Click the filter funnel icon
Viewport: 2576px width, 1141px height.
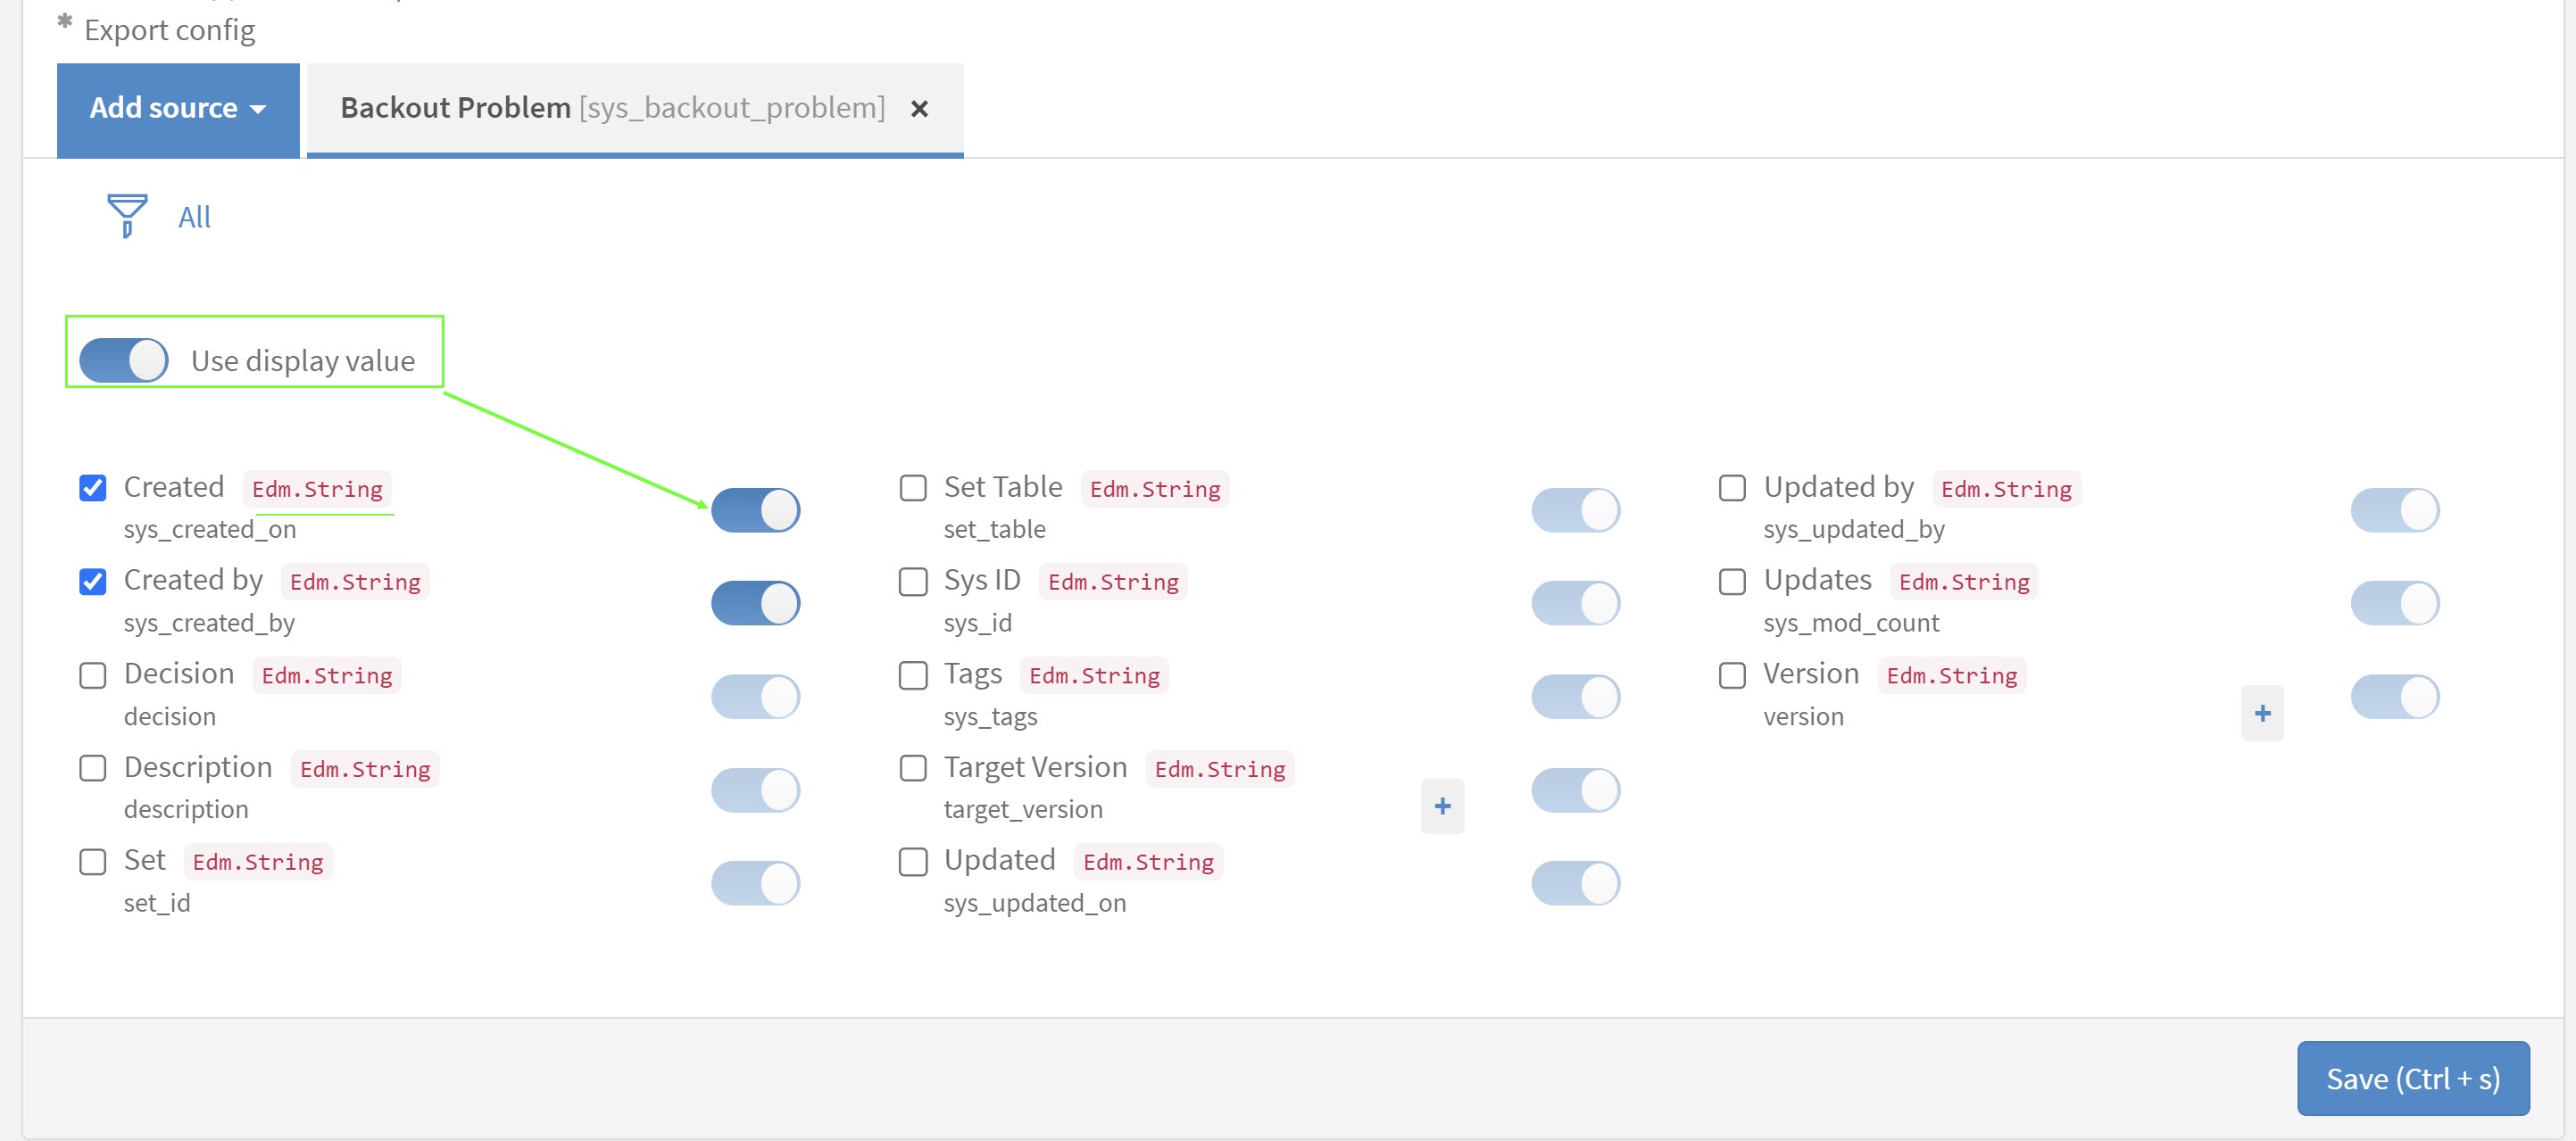pos(127,215)
